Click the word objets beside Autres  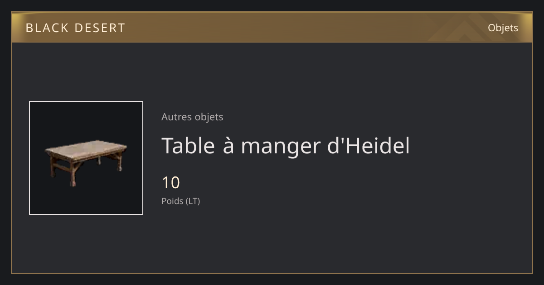[x=209, y=117]
